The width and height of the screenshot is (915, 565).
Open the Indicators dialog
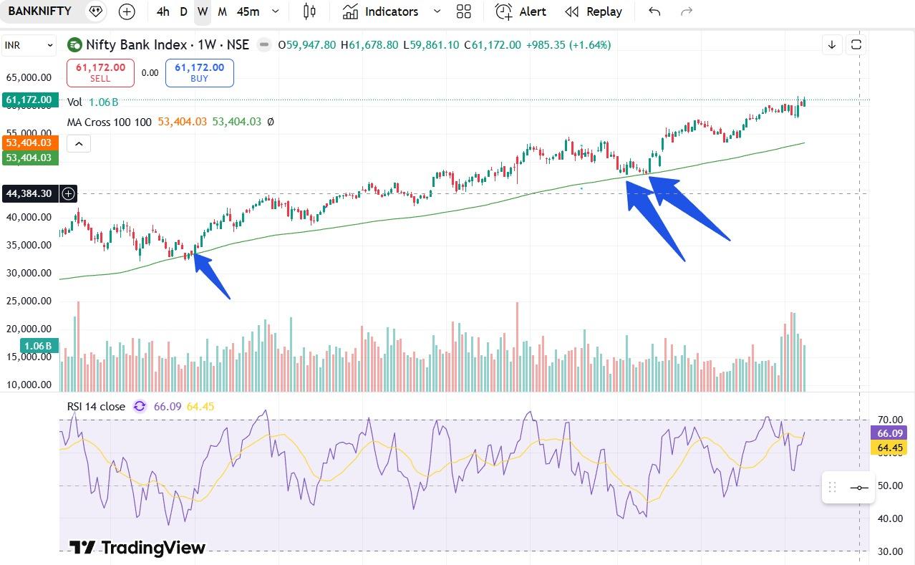(x=381, y=11)
